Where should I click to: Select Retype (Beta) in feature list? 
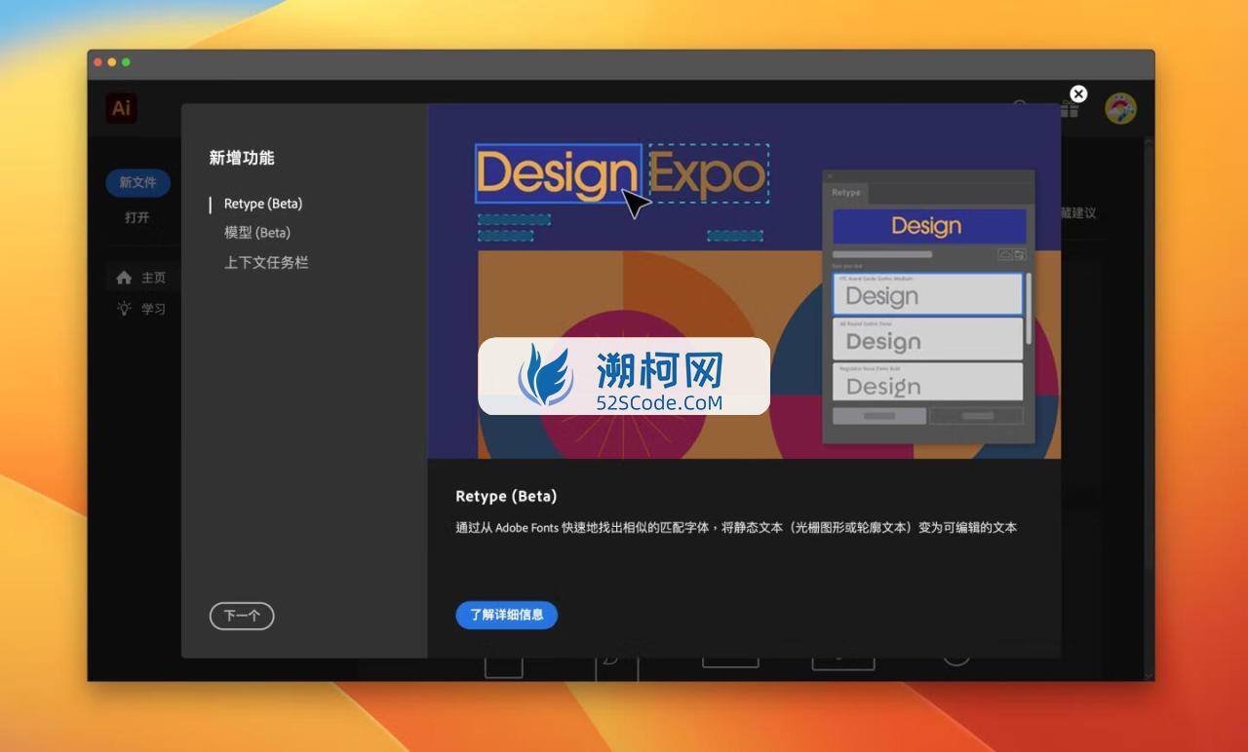point(263,204)
